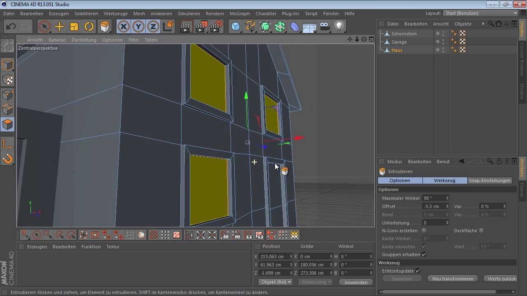This screenshot has width=527, height=296.
Task: Click Neu transformieren button
Action: click(452, 278)
